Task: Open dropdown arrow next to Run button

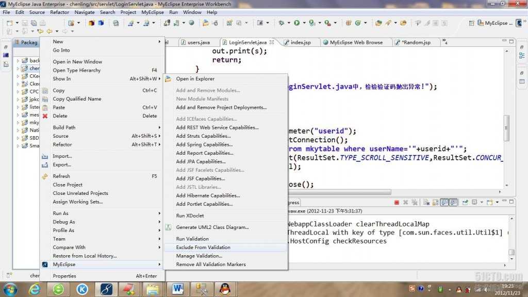Action: pyautogui.click(x=304, y=23)
